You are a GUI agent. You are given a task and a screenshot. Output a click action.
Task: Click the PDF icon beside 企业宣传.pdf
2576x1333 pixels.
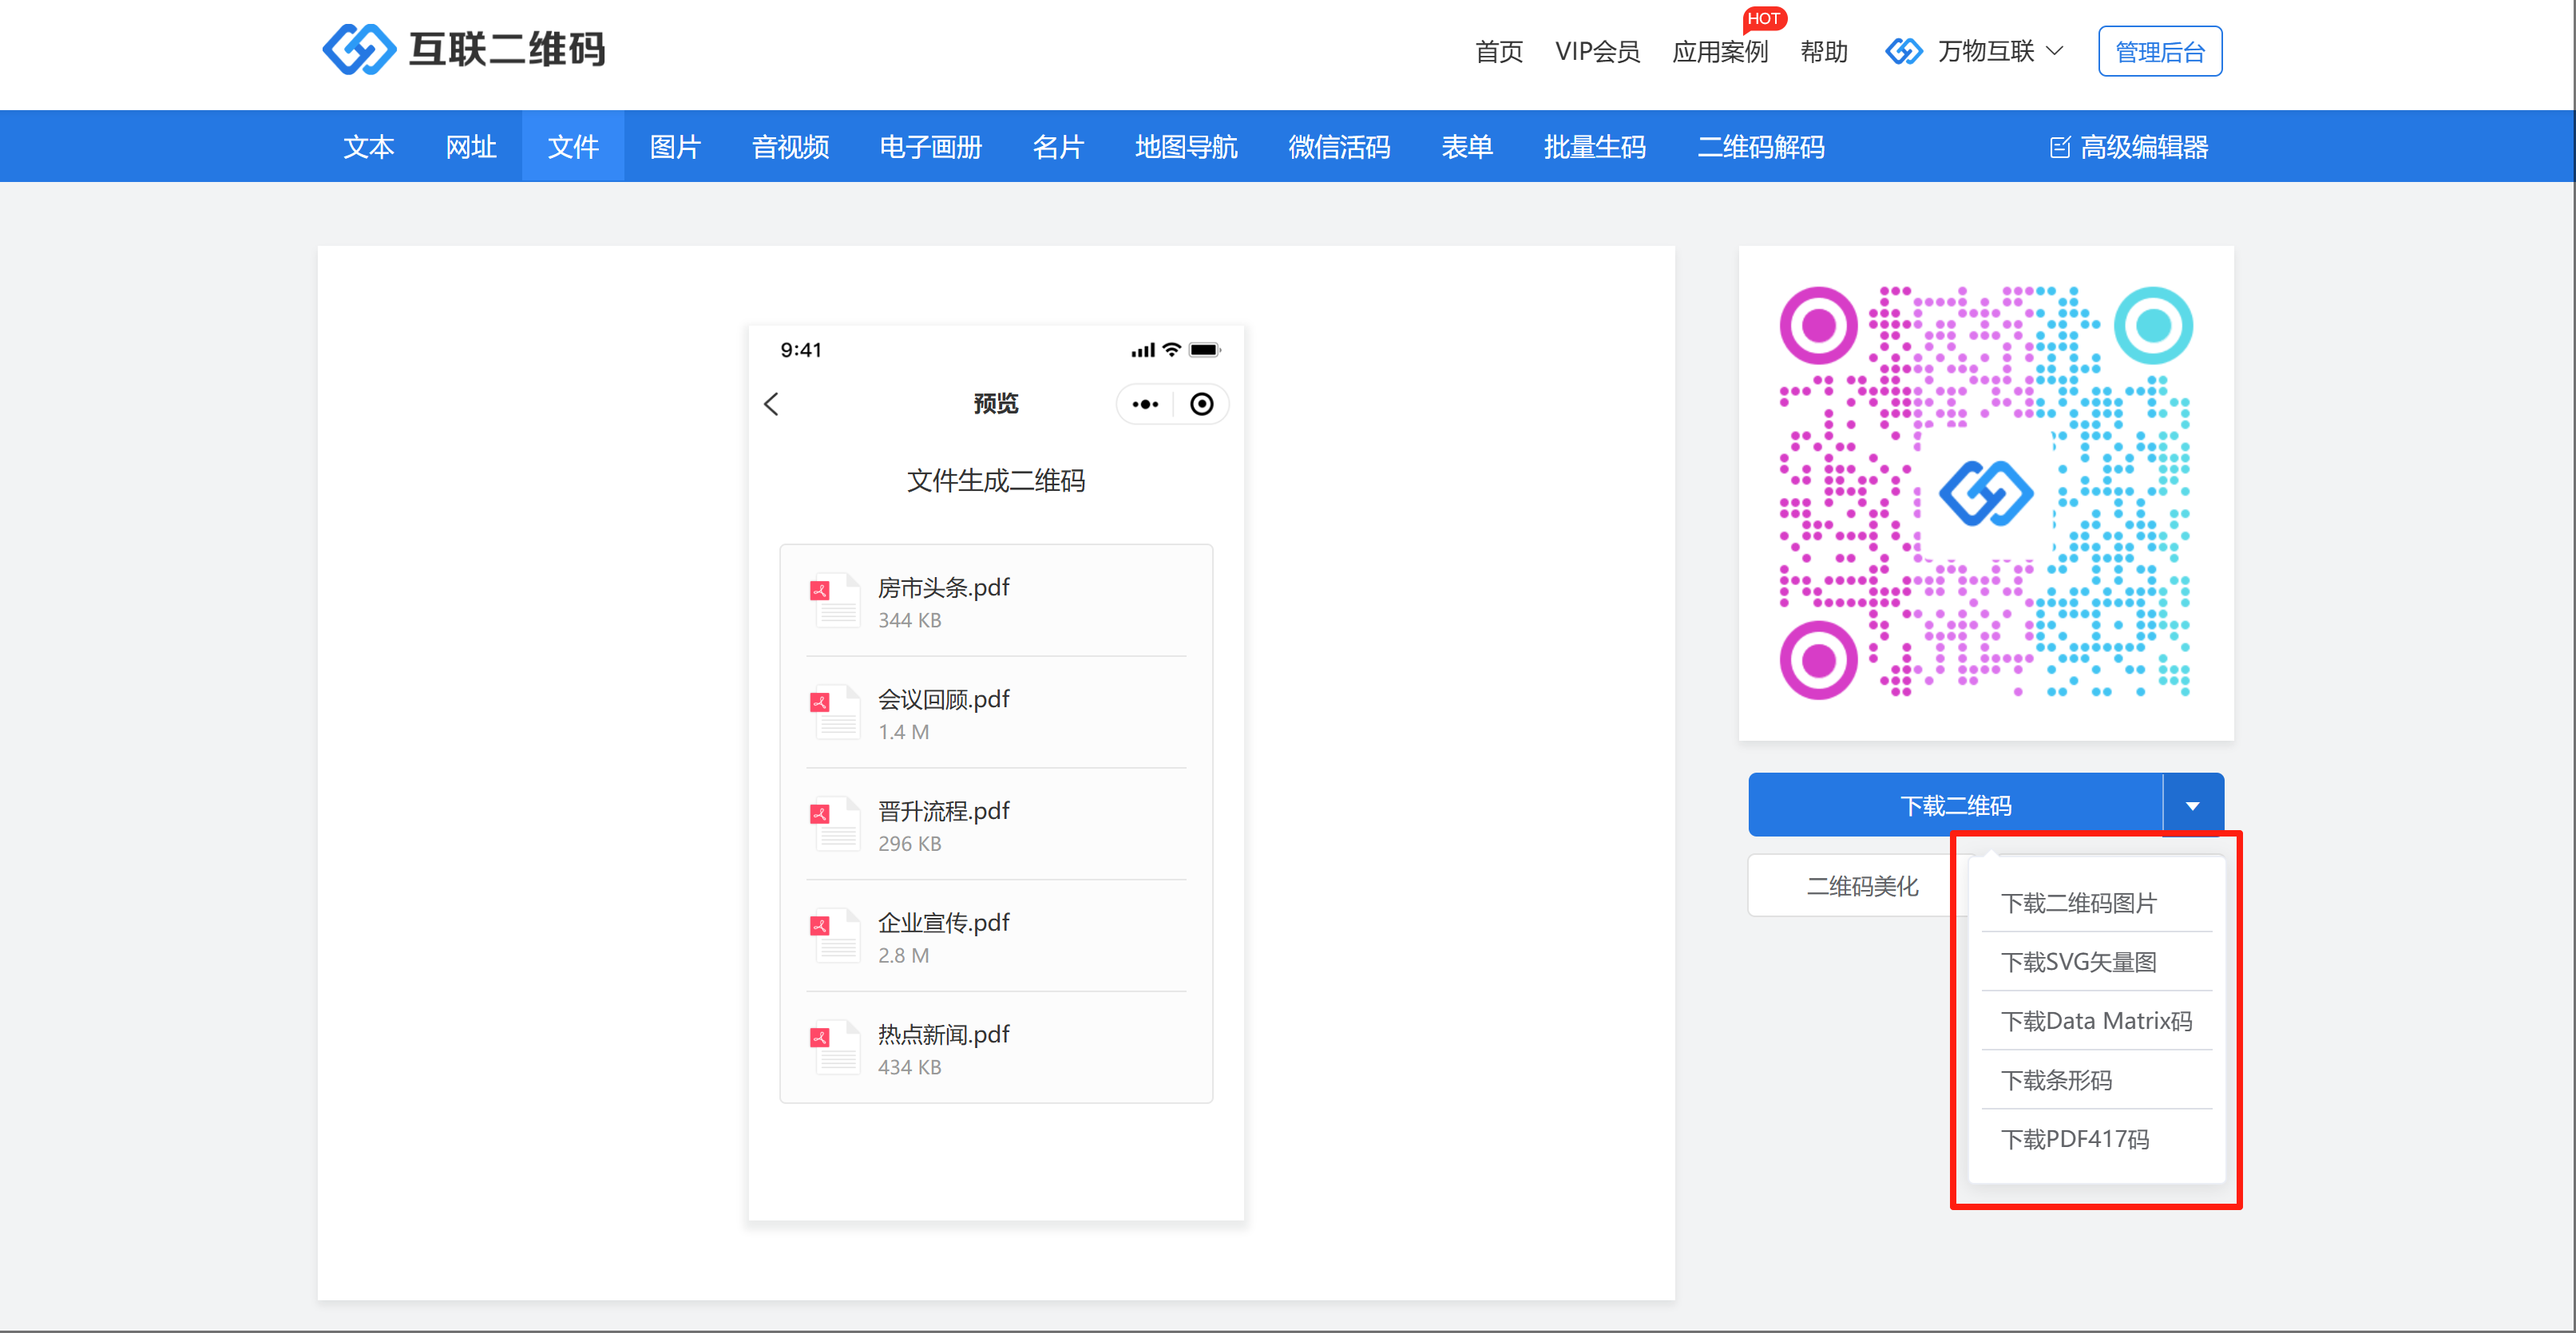point(834,935)
